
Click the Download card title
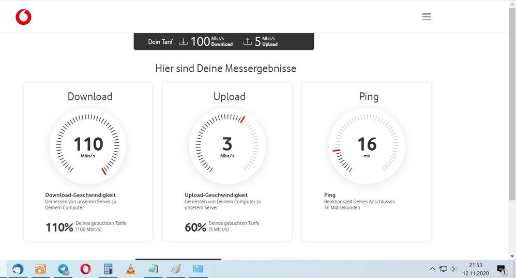(90, 96)
